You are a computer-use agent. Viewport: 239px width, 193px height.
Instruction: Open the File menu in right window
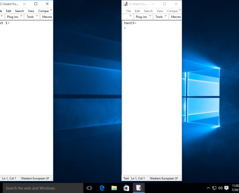pos(128,11)
